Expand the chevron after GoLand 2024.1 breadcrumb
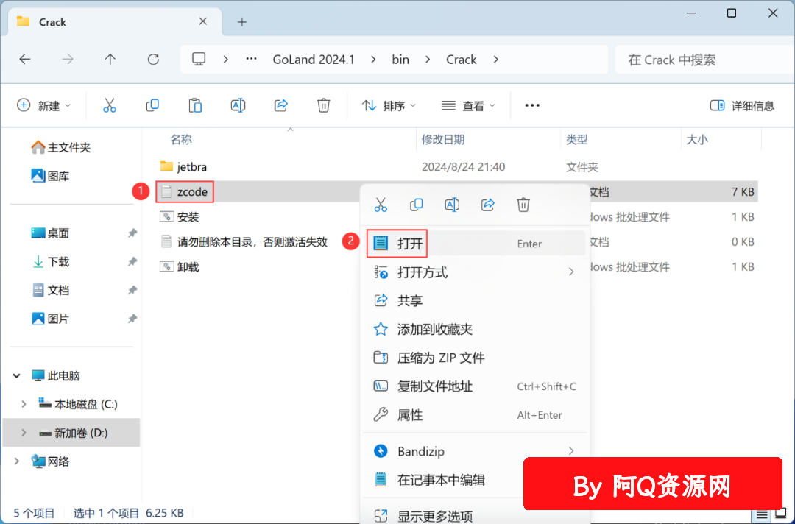 click(x=373, y=60)
